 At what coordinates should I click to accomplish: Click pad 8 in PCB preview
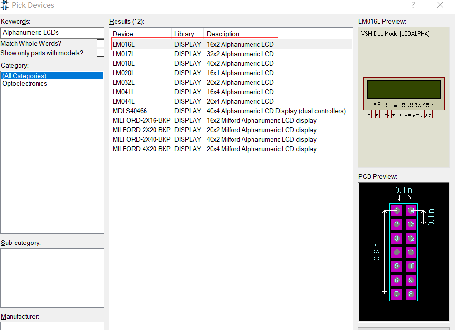(411, 294)
